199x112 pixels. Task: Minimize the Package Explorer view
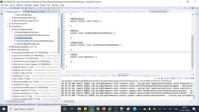[x=56, y=11]
